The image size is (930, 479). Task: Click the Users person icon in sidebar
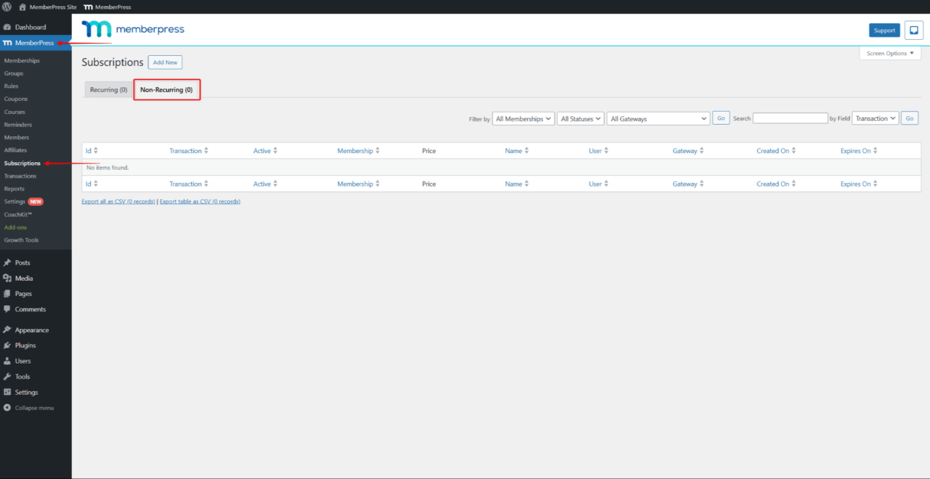8,360
